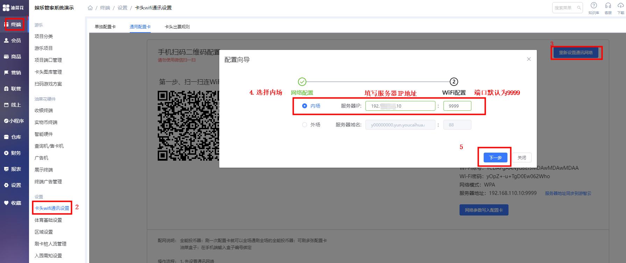This screenshot has width=626, height=263.
Task: Click the WiFi配置 step 2 circle
Action: [454, 82]
